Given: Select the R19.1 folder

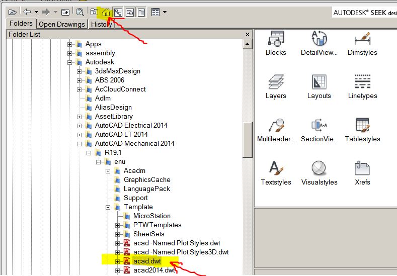Looking at the screenshot, I should (113, 152).
